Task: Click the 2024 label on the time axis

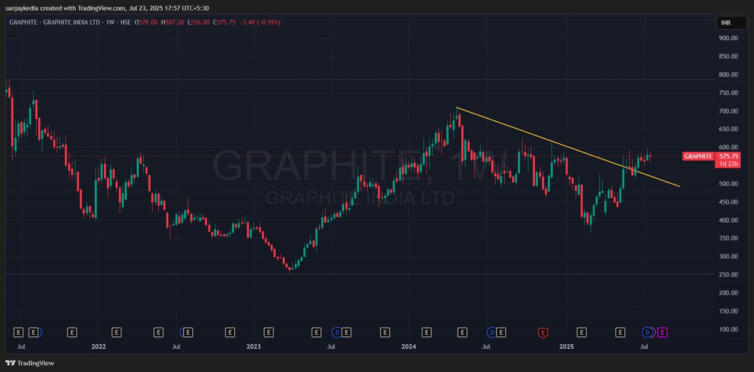Action: 408,346
